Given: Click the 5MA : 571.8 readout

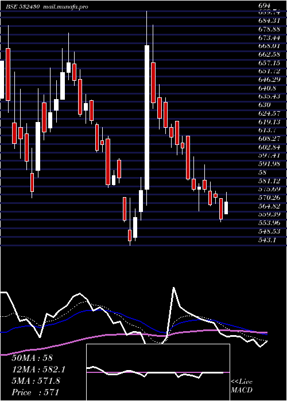Looking at the screenshot, I should 36,381.
